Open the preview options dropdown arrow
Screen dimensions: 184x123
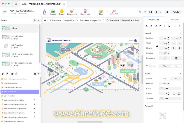point(160,12)
